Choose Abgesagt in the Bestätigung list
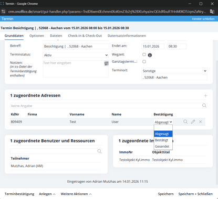 (163, 134)
